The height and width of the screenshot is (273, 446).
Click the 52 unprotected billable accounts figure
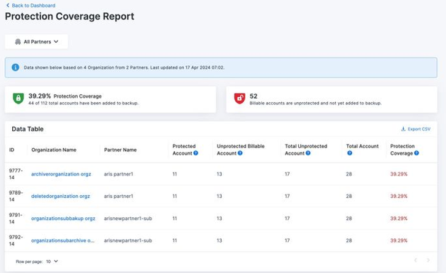(254, 96)
